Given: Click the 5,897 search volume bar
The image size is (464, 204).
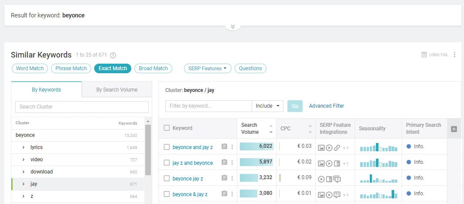Looking at the screenshot, I should coord(256,162).
